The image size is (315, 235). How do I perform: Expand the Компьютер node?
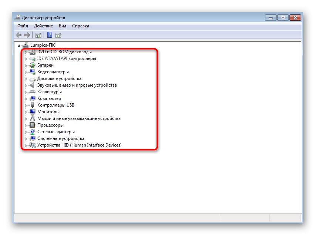[x=26, y=99]
